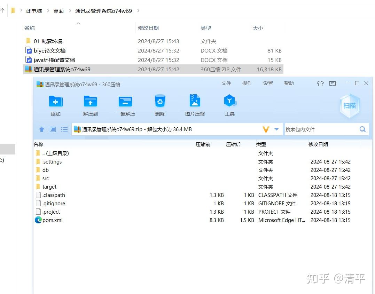Viewport: 375px width, 294px height.
Task: Click the 16,318 KB size cell
Action: click(269, 69)
